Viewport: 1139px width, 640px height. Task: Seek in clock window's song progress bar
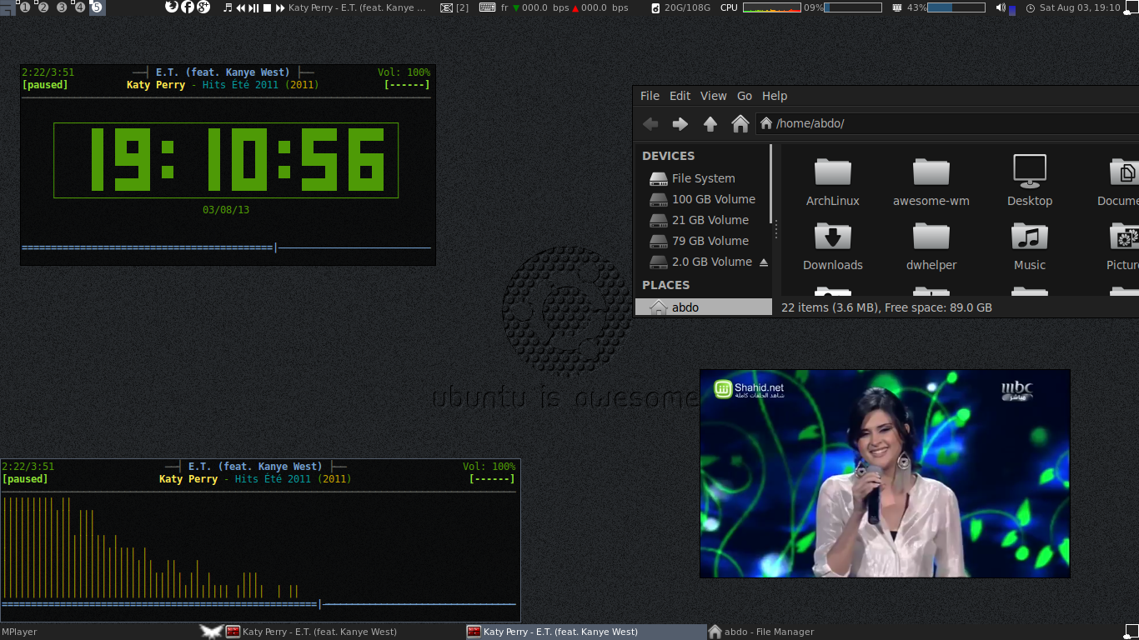coord(227,247)
